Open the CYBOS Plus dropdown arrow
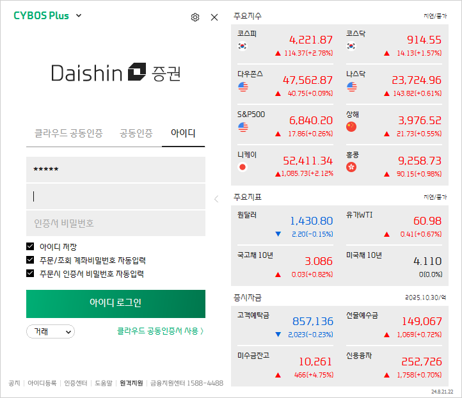Screen dimensions: 462x398 point(79,15)
